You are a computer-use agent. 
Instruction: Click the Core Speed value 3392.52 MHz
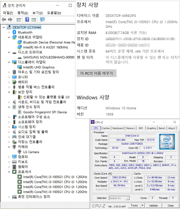click(x=119, y=177)
